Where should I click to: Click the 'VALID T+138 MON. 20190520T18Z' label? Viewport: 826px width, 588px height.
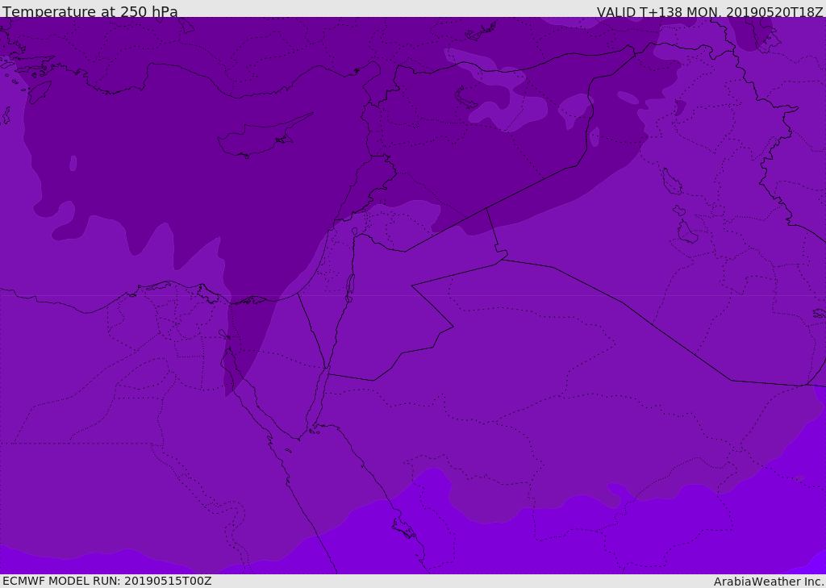click(x=710, y=12)
